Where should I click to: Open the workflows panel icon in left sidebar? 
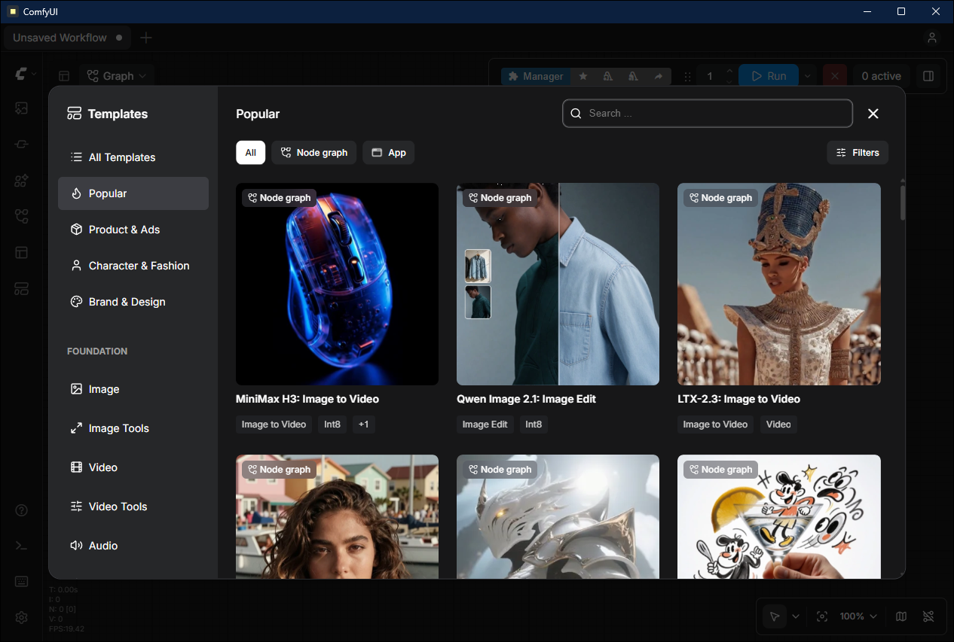21,217
